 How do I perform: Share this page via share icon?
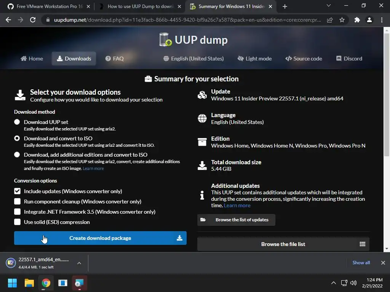(330, 20)
